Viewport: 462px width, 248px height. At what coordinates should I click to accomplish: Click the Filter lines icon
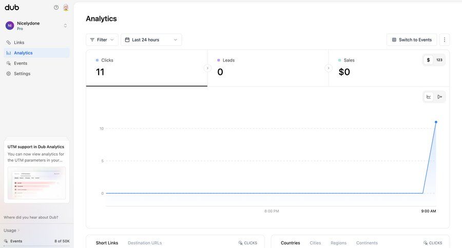(x=92, y=40)
